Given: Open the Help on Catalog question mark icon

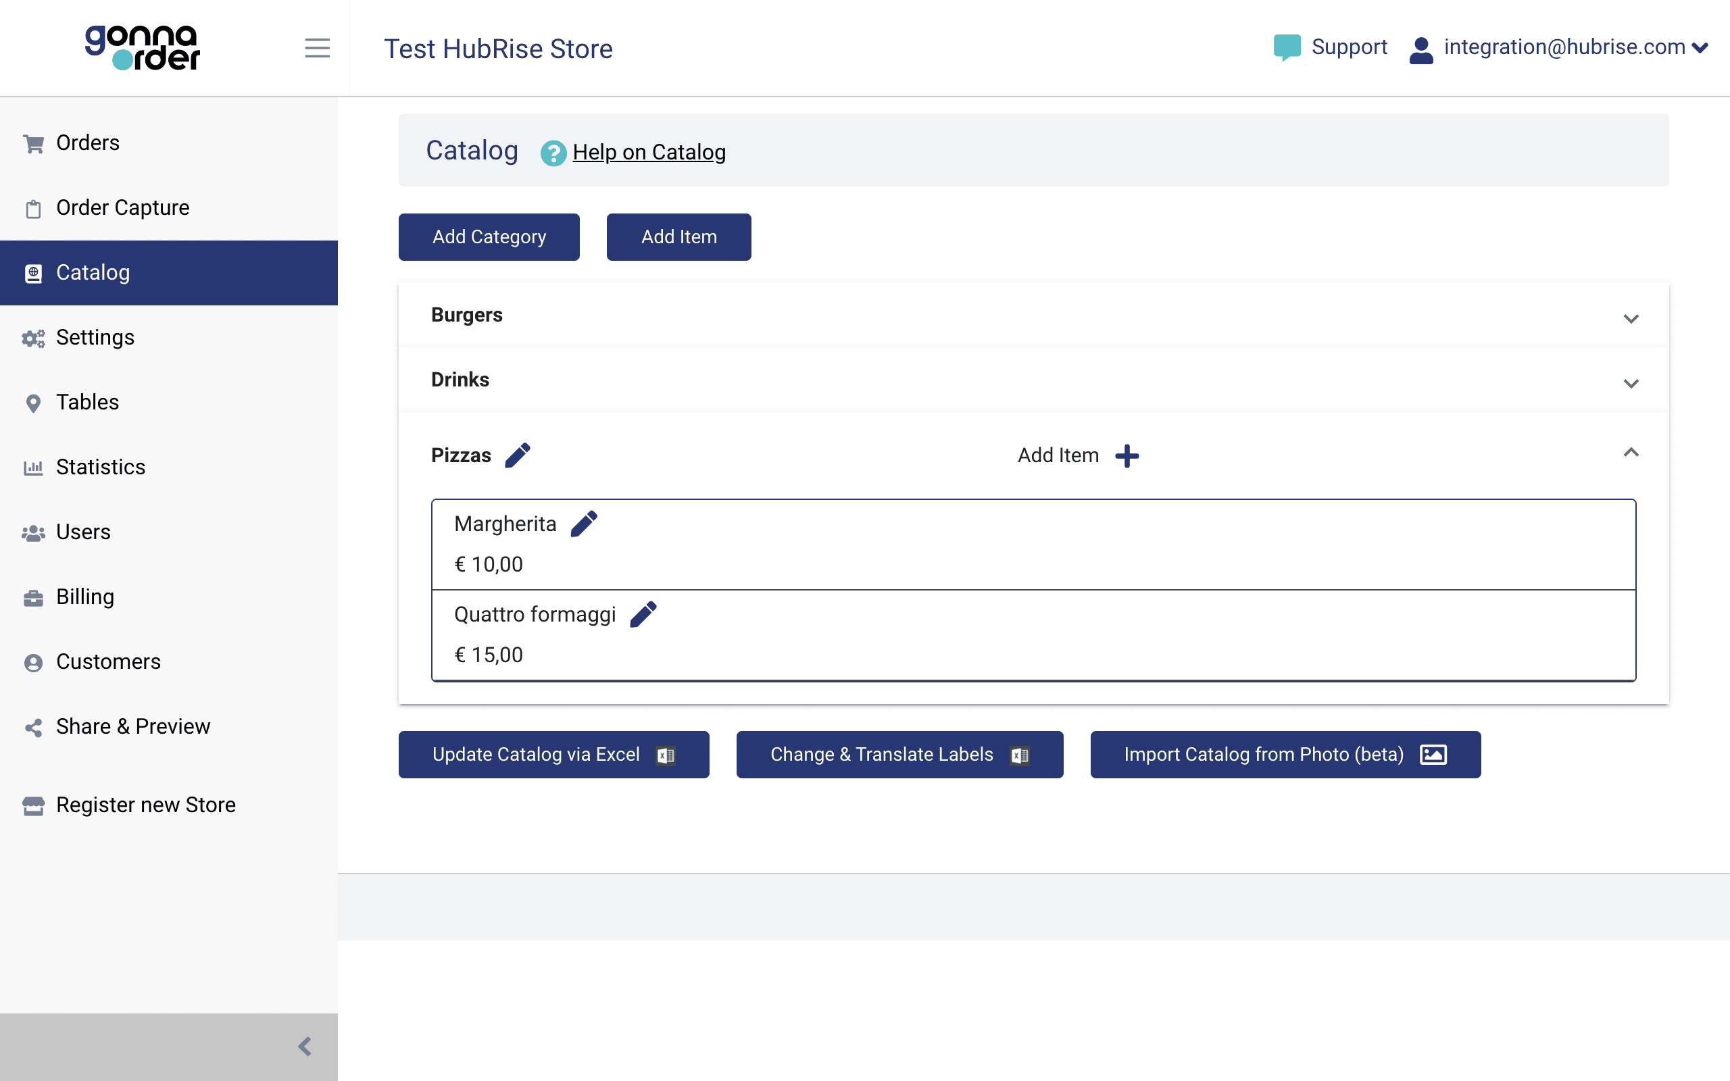Looking at the screenshot, I should tap(553, 152).
